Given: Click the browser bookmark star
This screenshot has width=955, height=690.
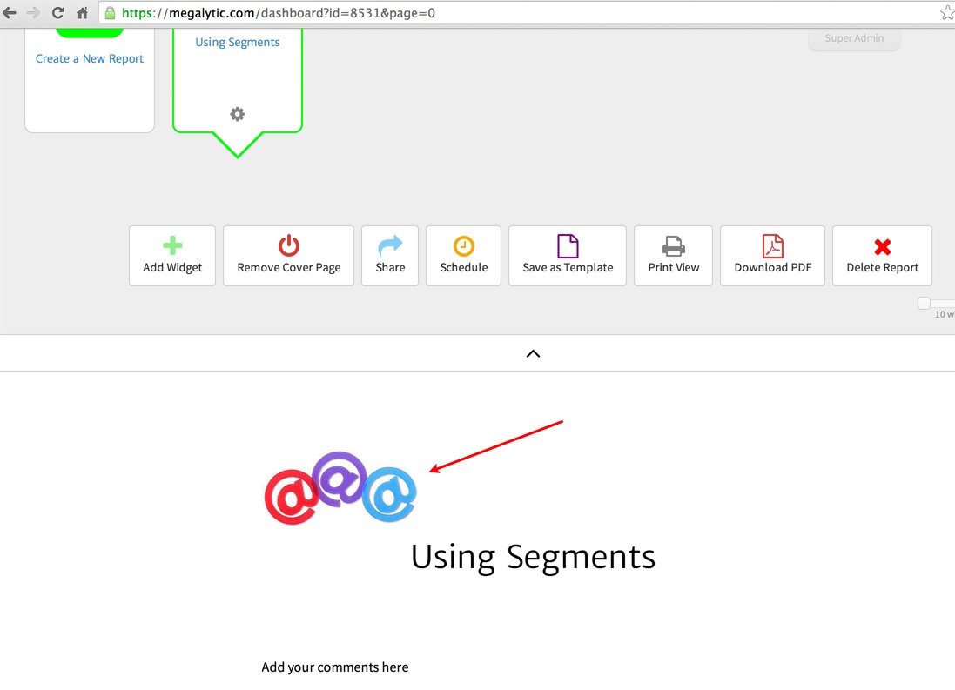Looking at the screenshot, I should point(946,13).
